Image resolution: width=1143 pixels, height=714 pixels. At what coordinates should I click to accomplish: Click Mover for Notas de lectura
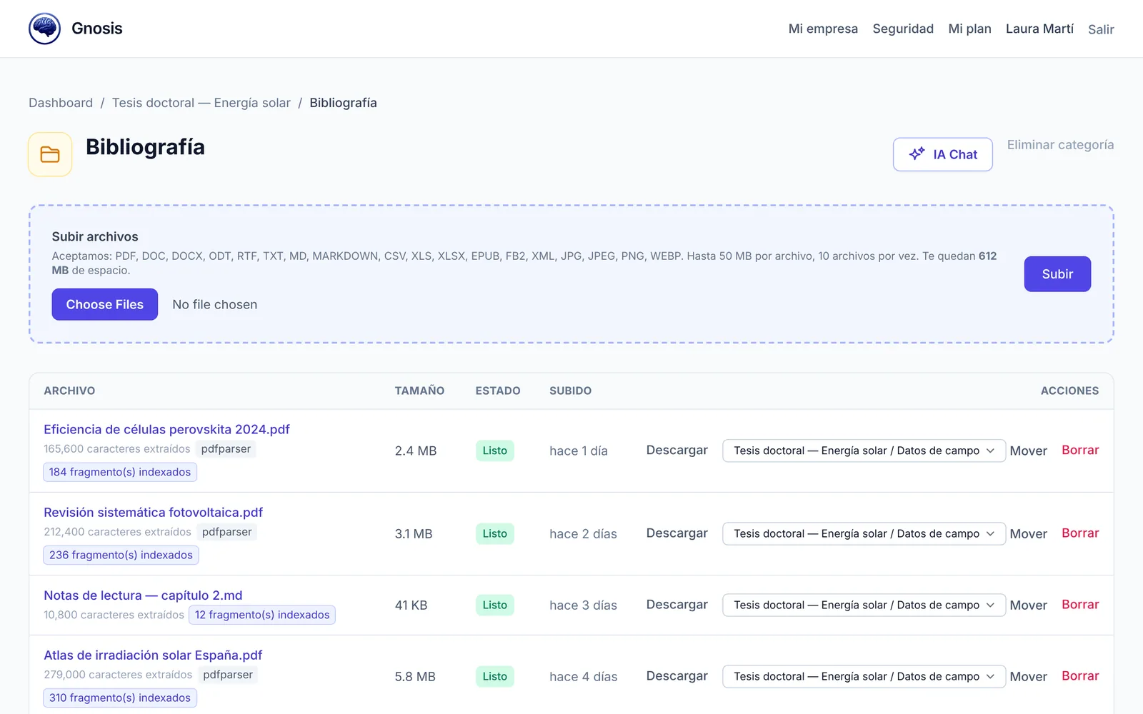(x=1028, y=605)
